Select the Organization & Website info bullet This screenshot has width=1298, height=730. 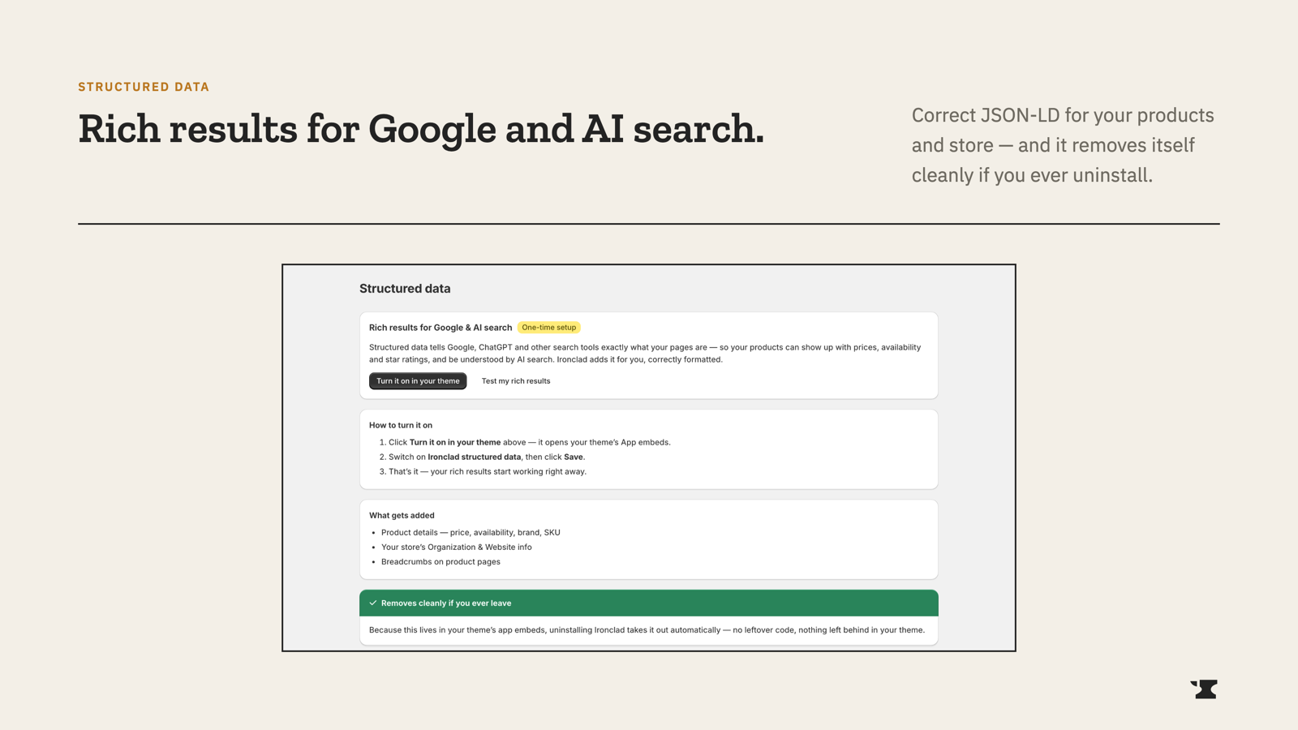point(457,547)
